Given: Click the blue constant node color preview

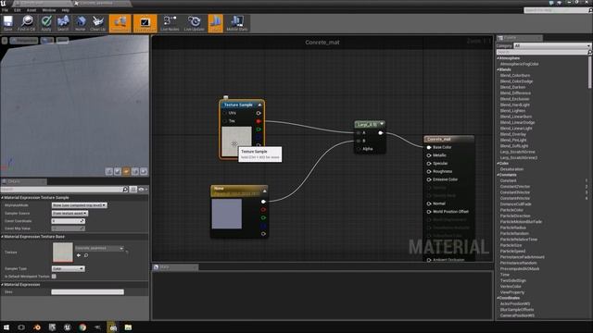Looking at the screenshot, I should point(226,214).
